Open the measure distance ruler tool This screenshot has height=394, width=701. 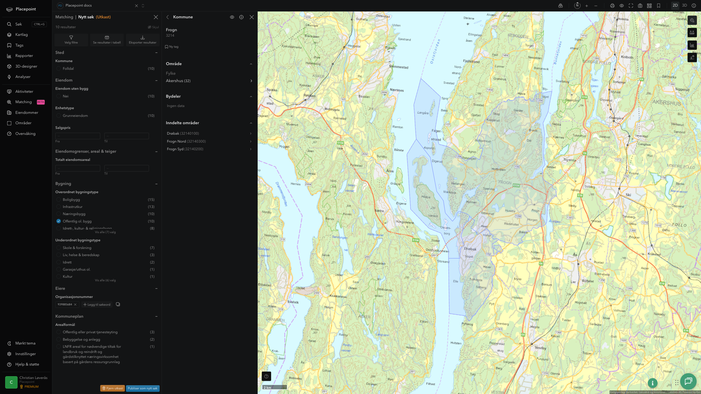692,33
